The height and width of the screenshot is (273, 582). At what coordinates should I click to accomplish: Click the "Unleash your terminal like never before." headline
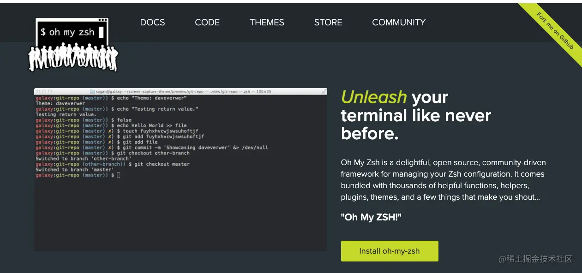pyautogui.click(x=416, y=115)
